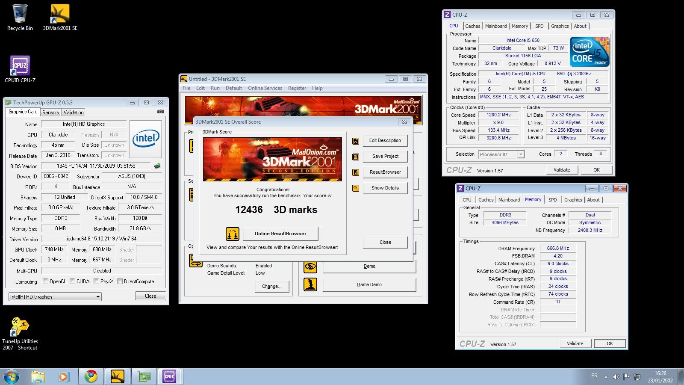This screenshot has height=385, width=684.
Task: Switch to 3DMark2001 taskbar button
Action: pyautogui.click(x=117, y=376)
